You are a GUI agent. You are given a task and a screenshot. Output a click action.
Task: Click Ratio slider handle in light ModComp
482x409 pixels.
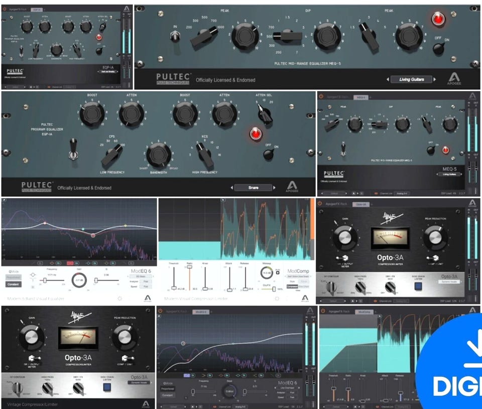pos(190,267)
